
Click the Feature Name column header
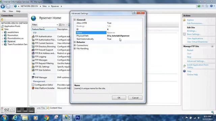(44, 29)
